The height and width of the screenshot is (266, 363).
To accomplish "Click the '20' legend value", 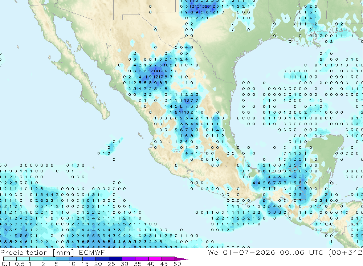I will (98, 264).
